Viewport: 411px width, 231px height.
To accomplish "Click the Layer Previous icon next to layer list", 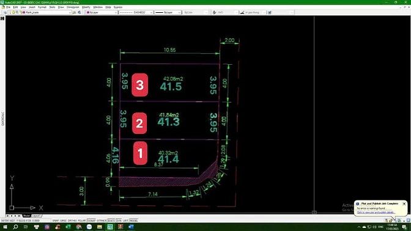I will (80, 12).
